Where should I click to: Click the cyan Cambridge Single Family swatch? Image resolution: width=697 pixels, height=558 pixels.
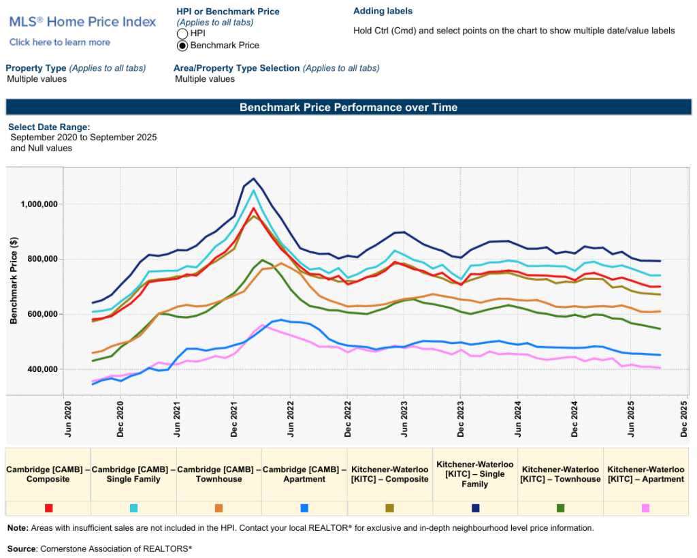pyautogui.click(x=133, y=508)
